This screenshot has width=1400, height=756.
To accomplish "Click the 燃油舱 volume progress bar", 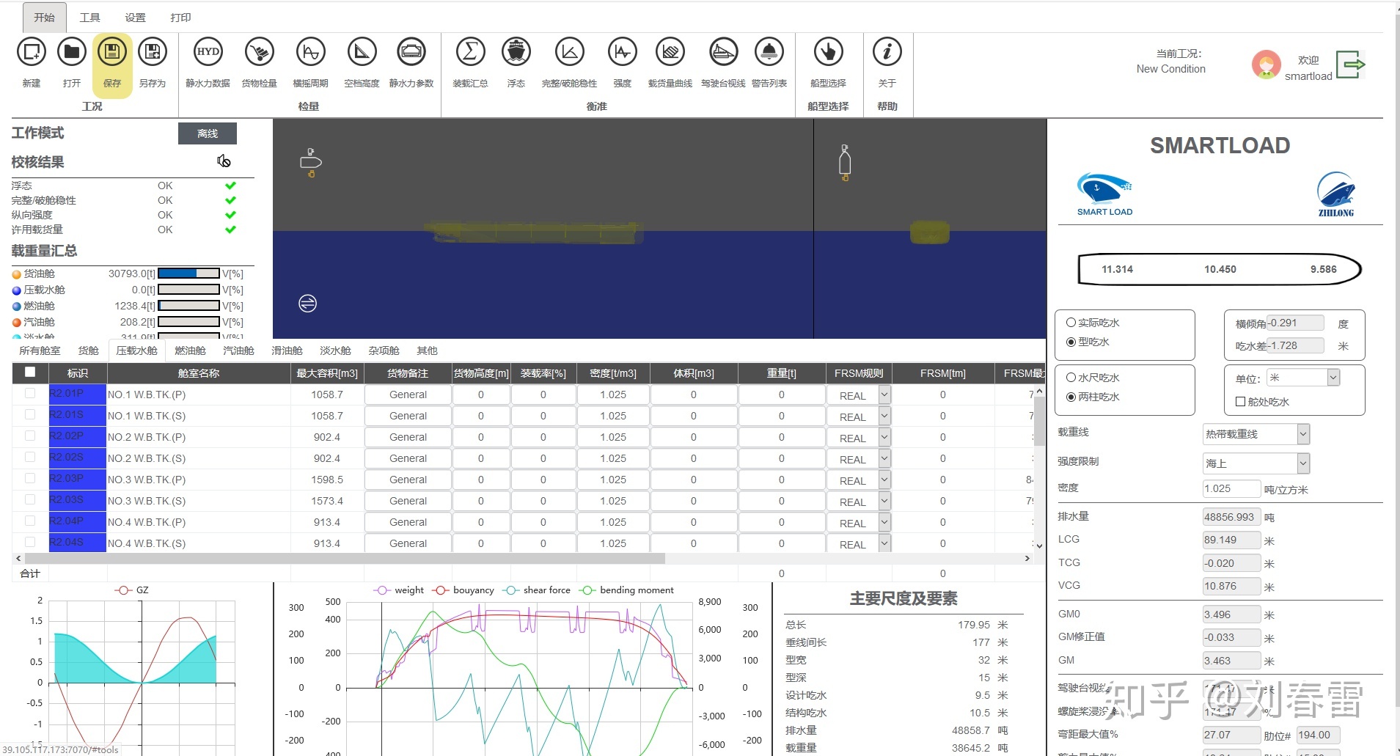I will (189, 306).
